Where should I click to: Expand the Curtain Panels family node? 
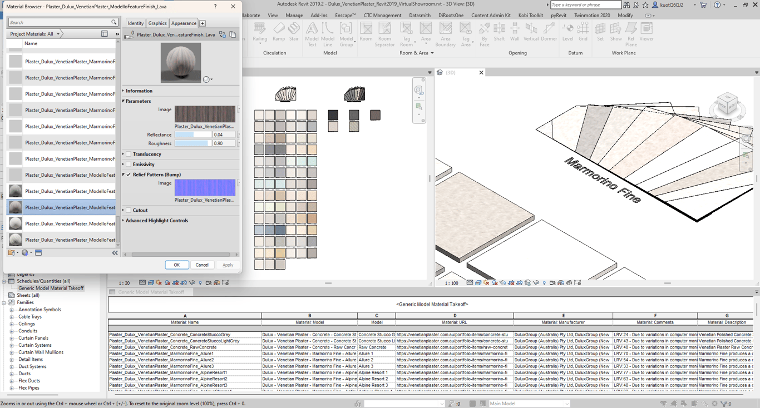(12, 338)
